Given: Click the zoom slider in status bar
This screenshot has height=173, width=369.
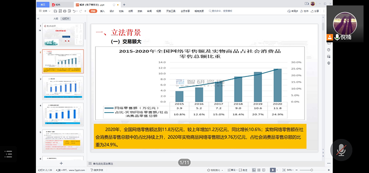Looking at the screenshot, I should tap(312, 170).
